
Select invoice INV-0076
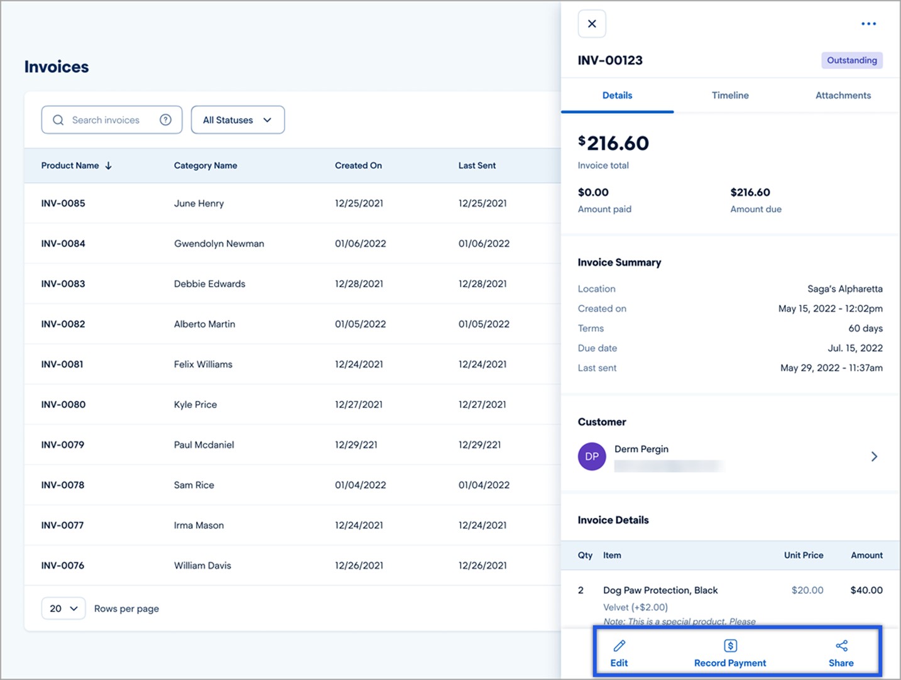click(x=292, y=565)
